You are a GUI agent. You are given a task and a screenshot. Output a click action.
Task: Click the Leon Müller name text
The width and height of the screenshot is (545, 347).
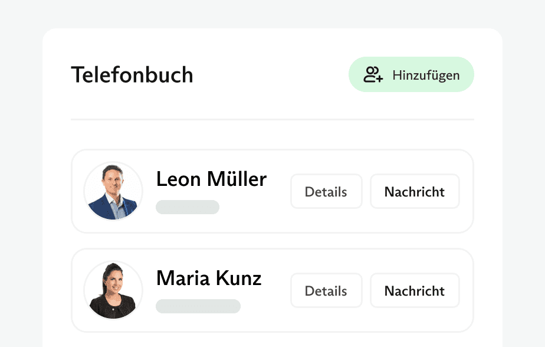211,179
